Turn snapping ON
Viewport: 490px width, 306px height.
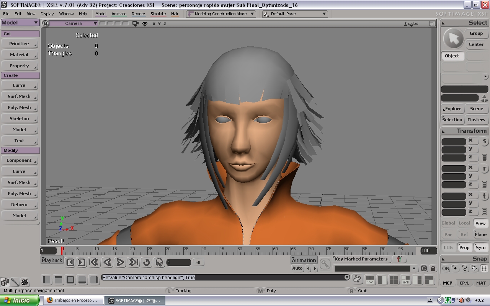[446, 269]
